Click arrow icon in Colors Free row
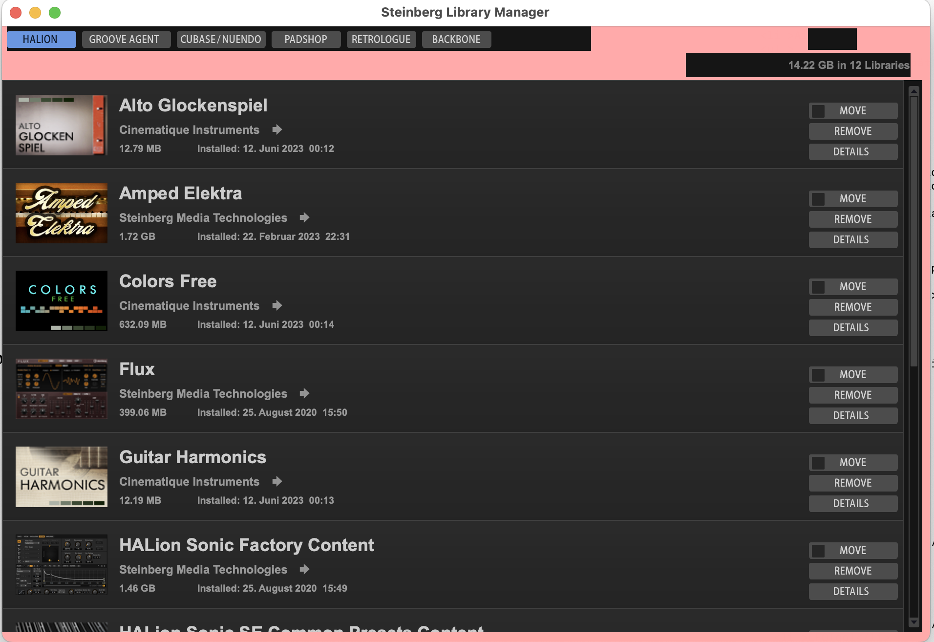The height and width of the screenshot is (642, 934). click(x=277, y=305)
